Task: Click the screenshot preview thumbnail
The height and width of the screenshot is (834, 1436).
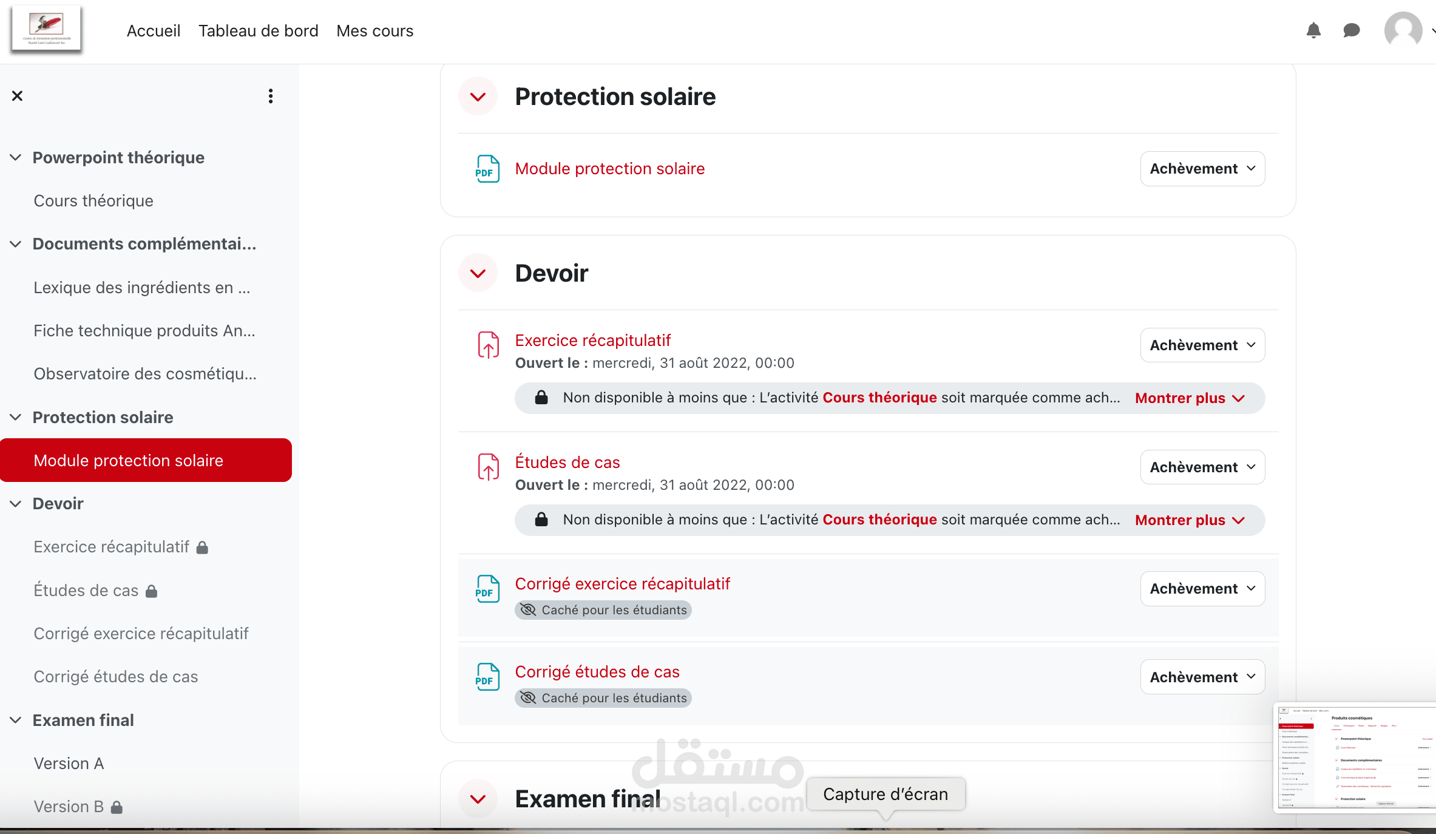Action: point(1355,757)
